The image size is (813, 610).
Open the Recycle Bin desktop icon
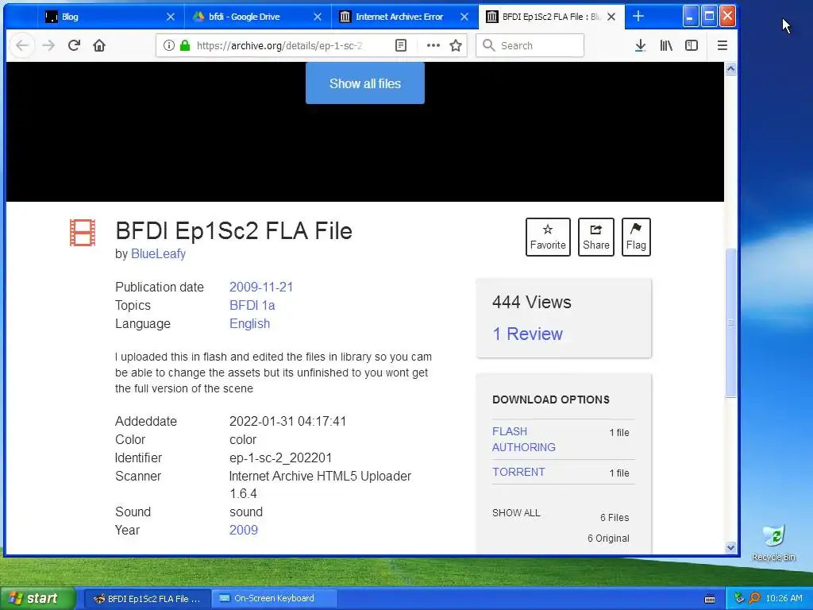coord(773,542)
